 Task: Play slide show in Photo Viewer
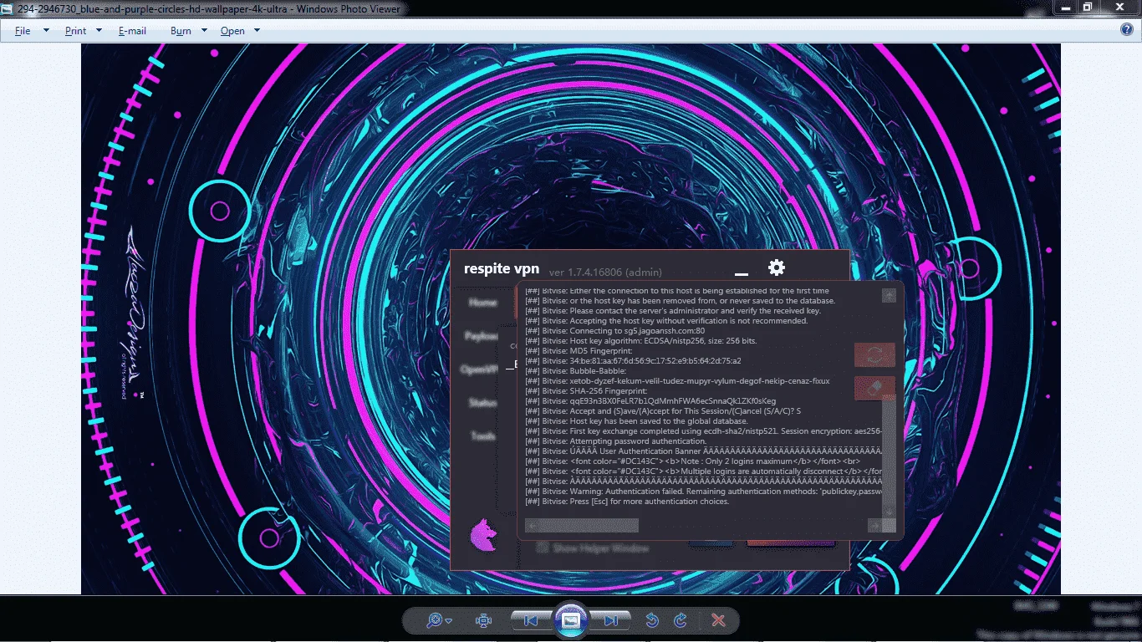pos(571,620)
